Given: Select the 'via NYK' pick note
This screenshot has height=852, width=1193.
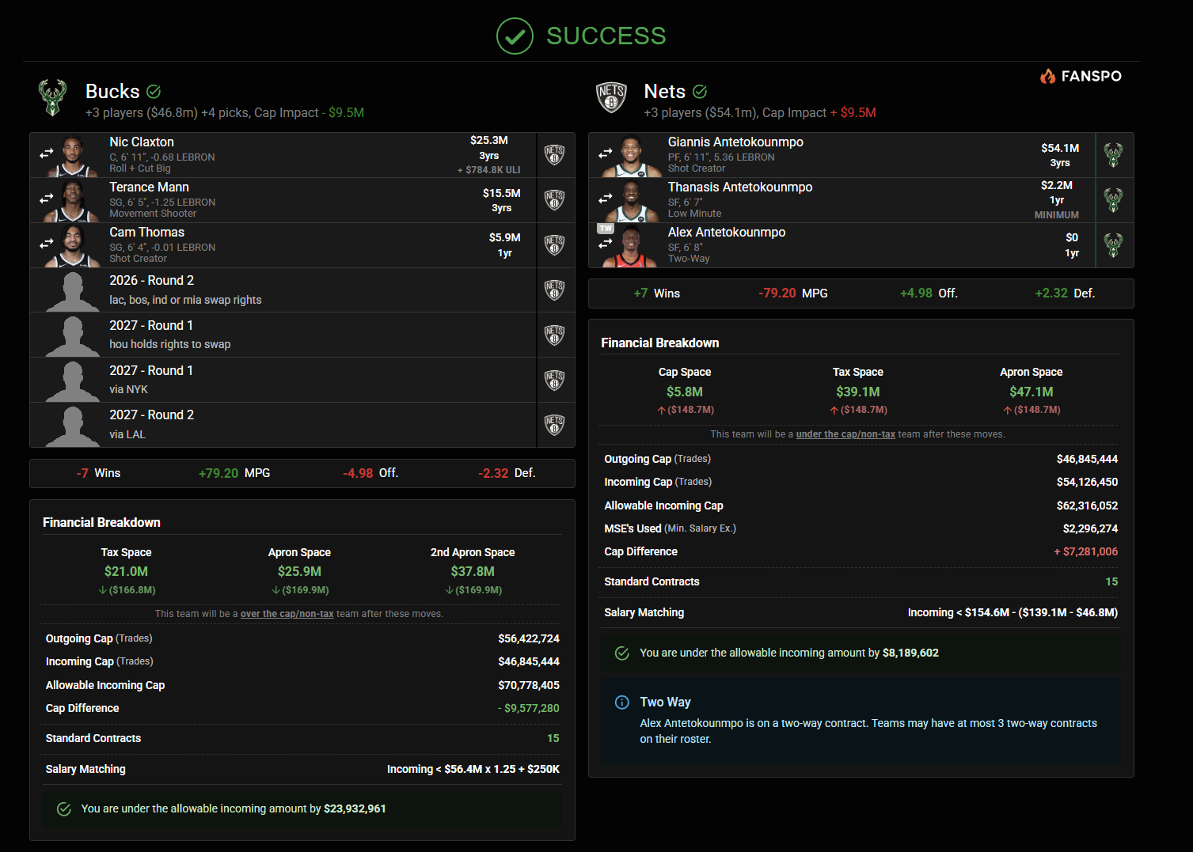Looking at the screenshot, I should pos(129,390).
